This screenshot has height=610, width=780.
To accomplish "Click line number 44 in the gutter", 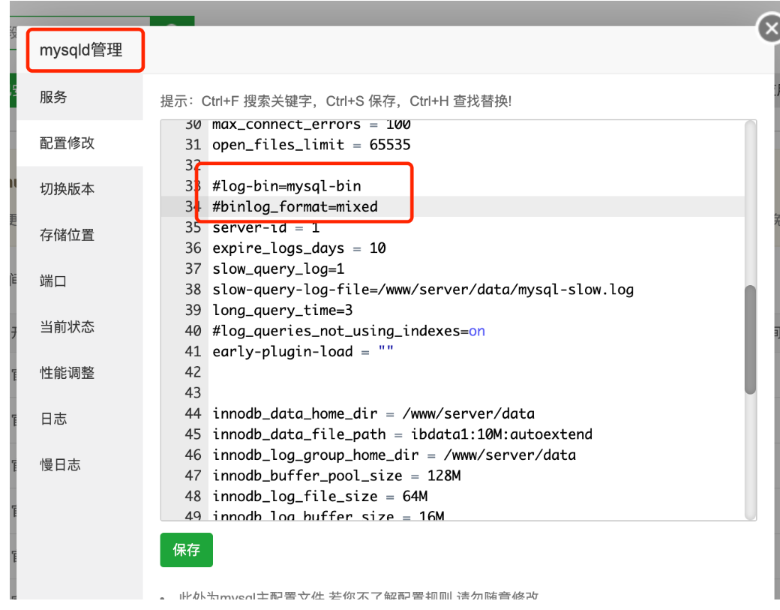I will [x=193, y=413].
